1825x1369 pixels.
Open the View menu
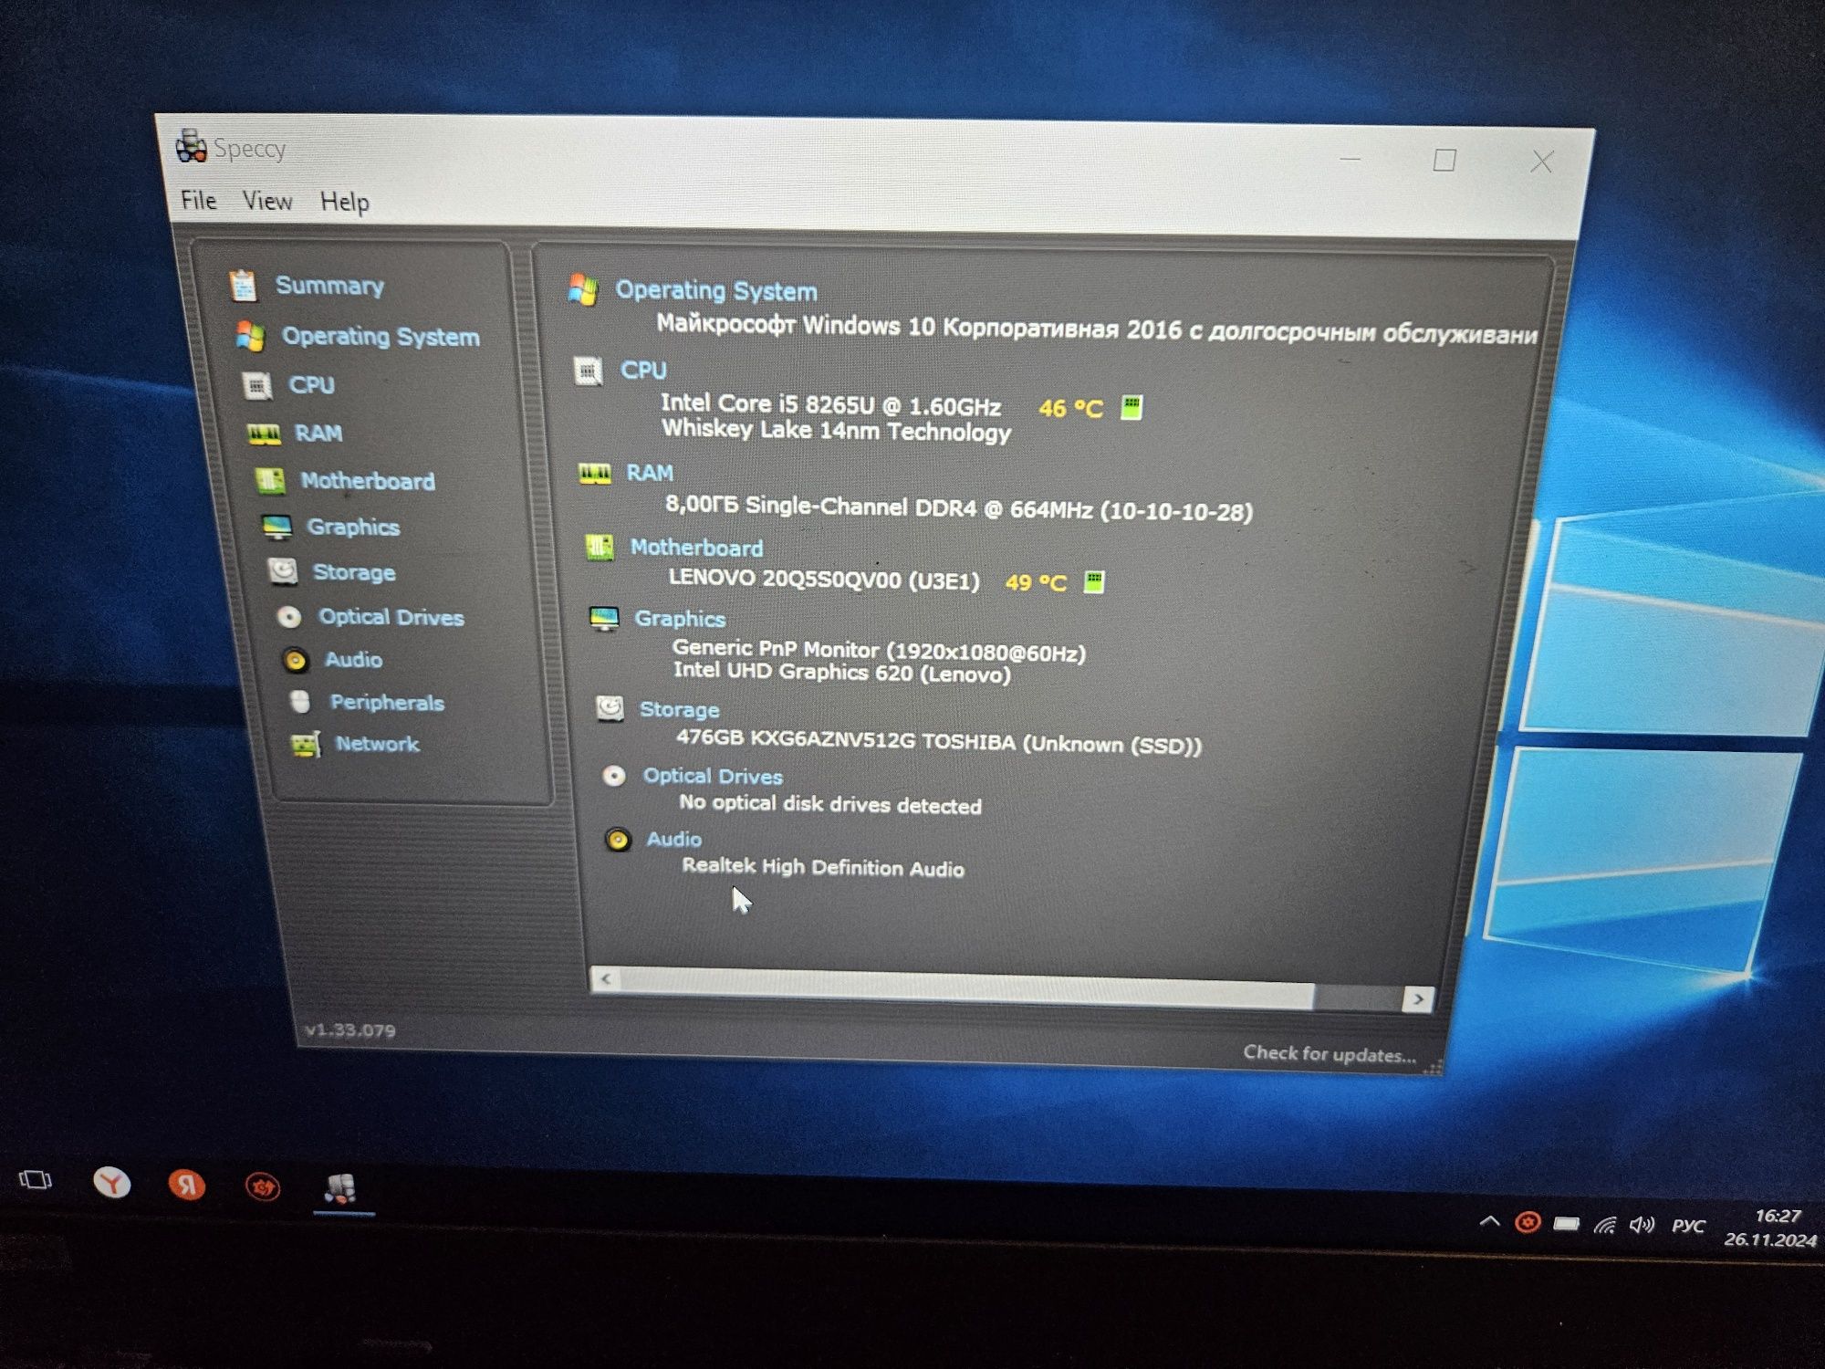pyautogui.click(x=266, y=201)
